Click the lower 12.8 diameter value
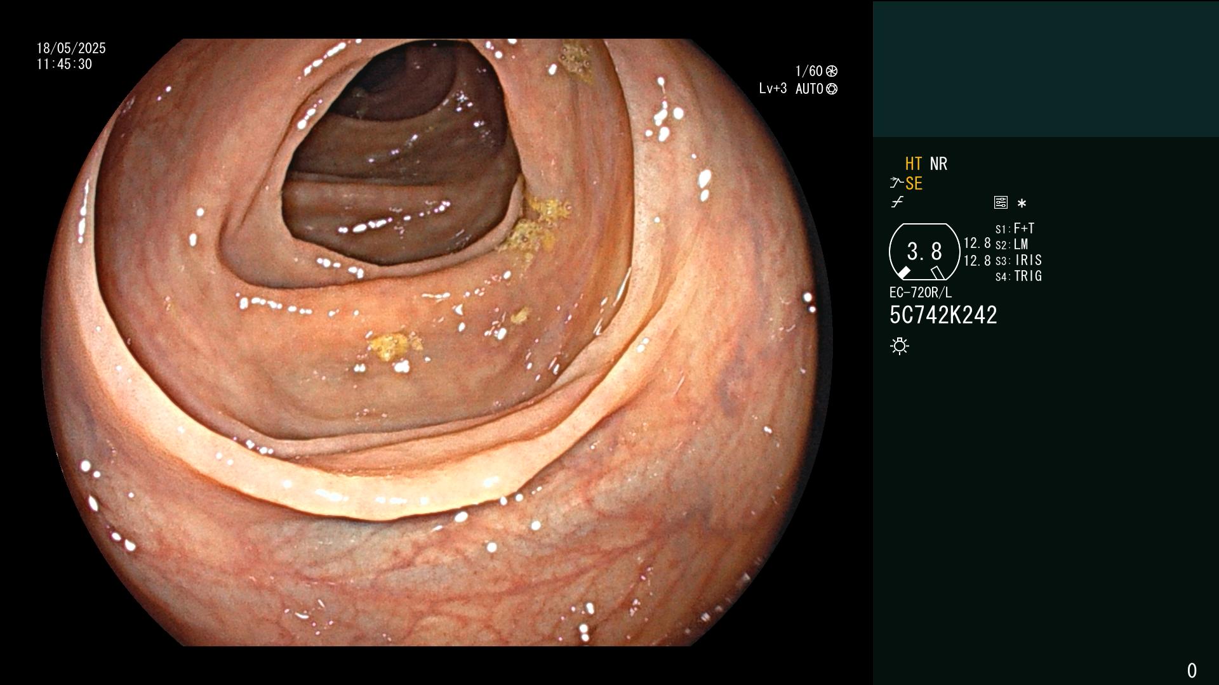The width and height of the screenshot is (1219, 685). click(x=977, y=260)
